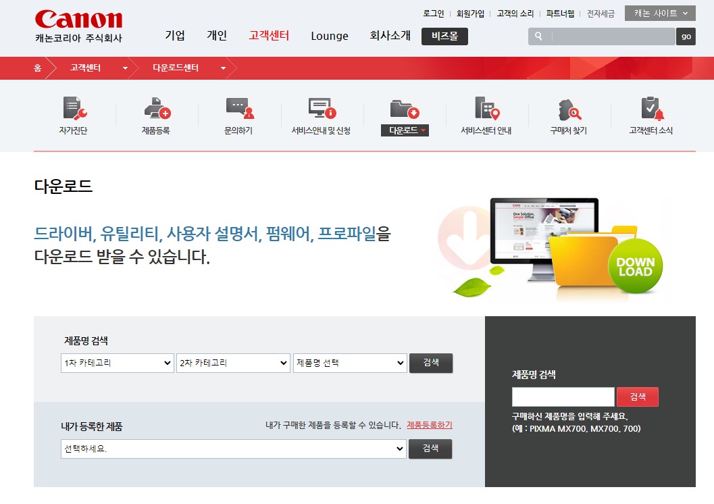Click the 자가진단 label text
Viewport: 714px width, 504px height.
[x=74, y=130]
